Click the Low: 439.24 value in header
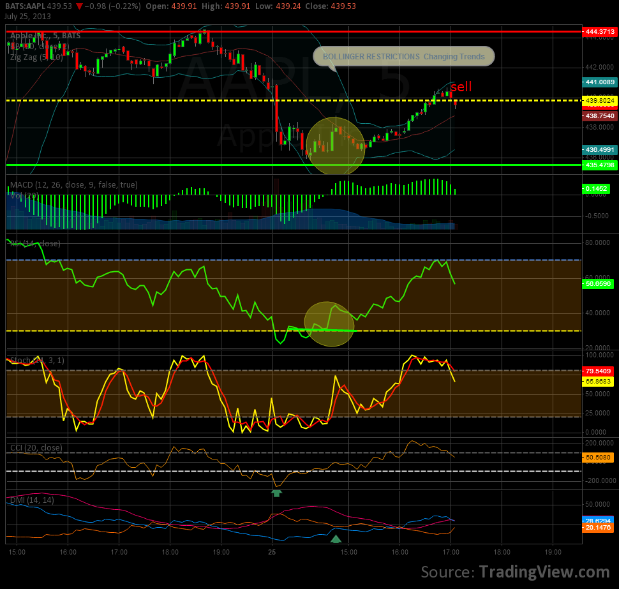This screenshot has width=619, height=589. (278, 6)
